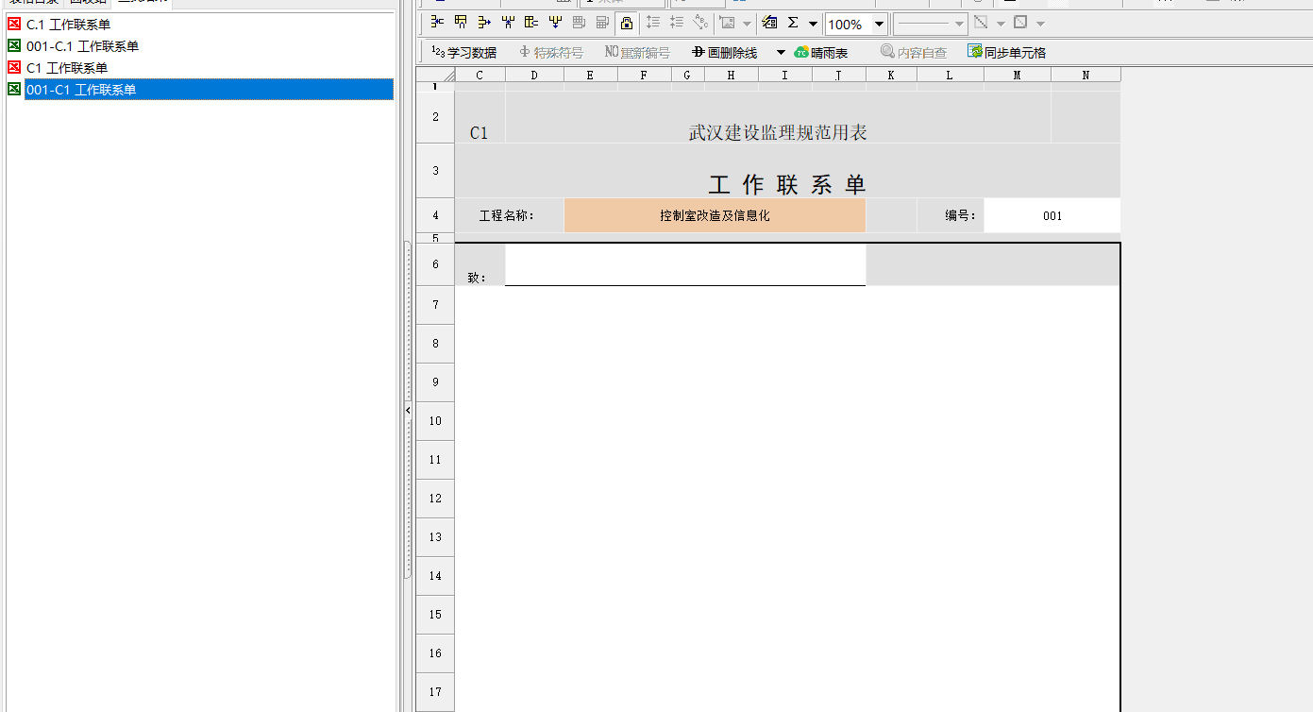This screenshot has width=1313, height=712.
Task: Open the dropdown arrow beside the Sigma icon
Action: tap(813, 24)
